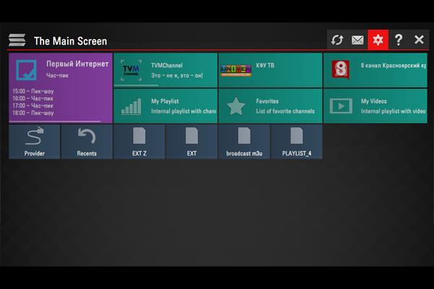Click the EXT playlist file icon
434x289 pixels.
pyautogui.click(x=192, y=136)
